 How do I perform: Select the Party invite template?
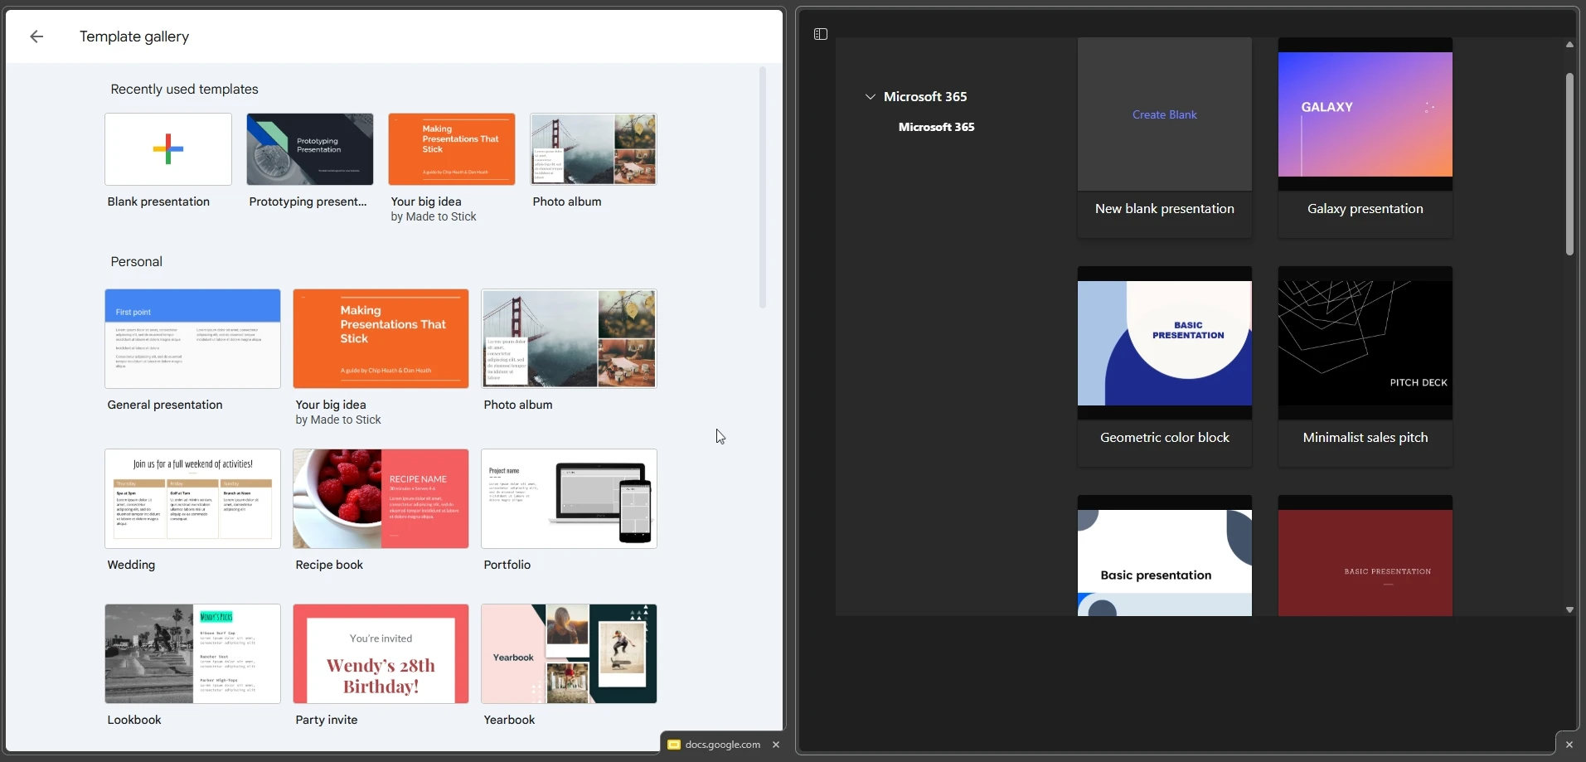pos(381,653)
